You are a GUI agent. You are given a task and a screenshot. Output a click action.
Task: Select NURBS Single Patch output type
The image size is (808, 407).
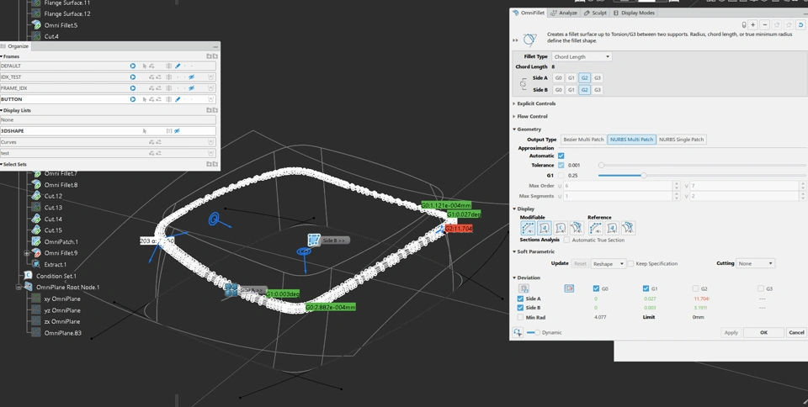click(681, 140)
